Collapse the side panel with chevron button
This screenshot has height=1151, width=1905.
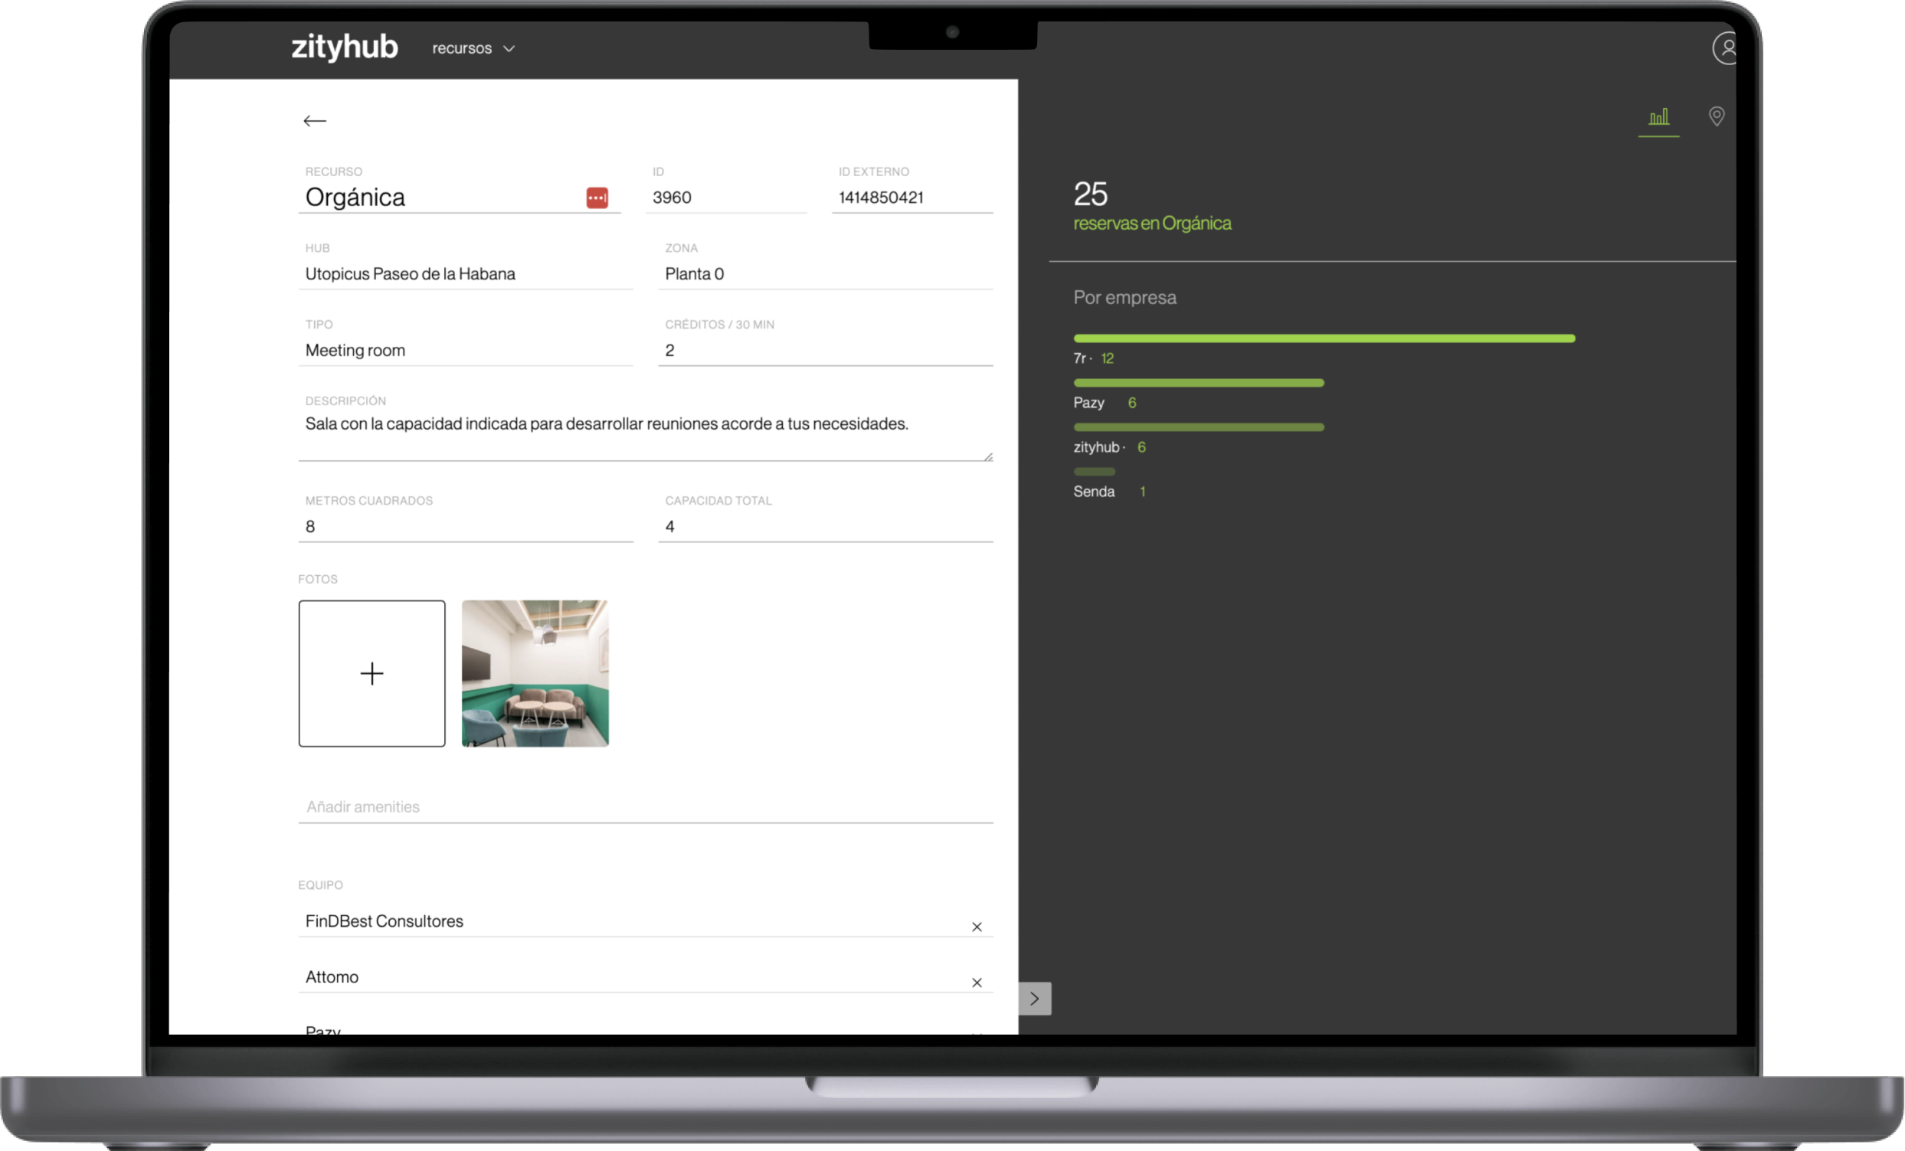(x=1034, y=999)
